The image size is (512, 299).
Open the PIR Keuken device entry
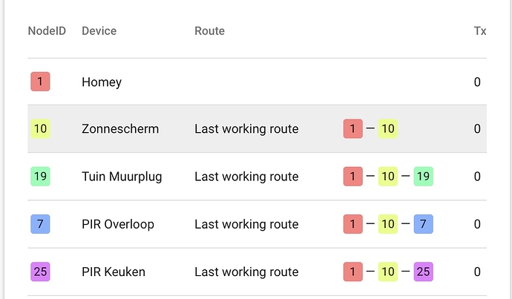[114, 272]
